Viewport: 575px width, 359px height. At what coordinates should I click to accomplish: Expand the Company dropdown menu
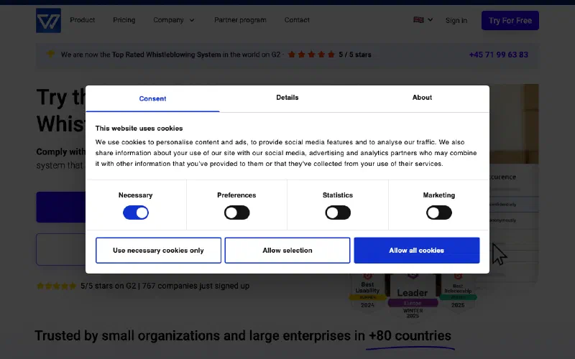[x=174, y=20]
